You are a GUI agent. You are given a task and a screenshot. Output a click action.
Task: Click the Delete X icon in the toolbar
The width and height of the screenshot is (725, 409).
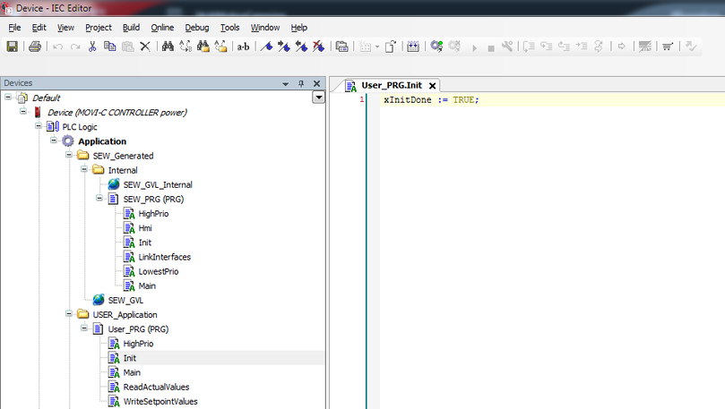144,47
